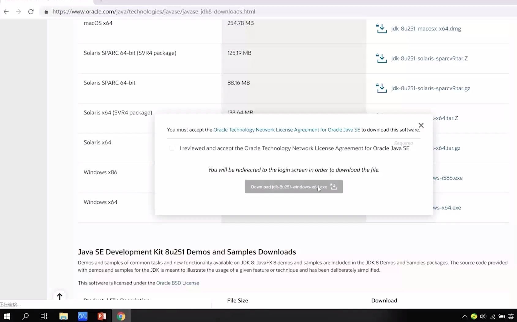Select the 88.16 MB file size
Screen dimensions: 517x322
[x=238, y=83]
